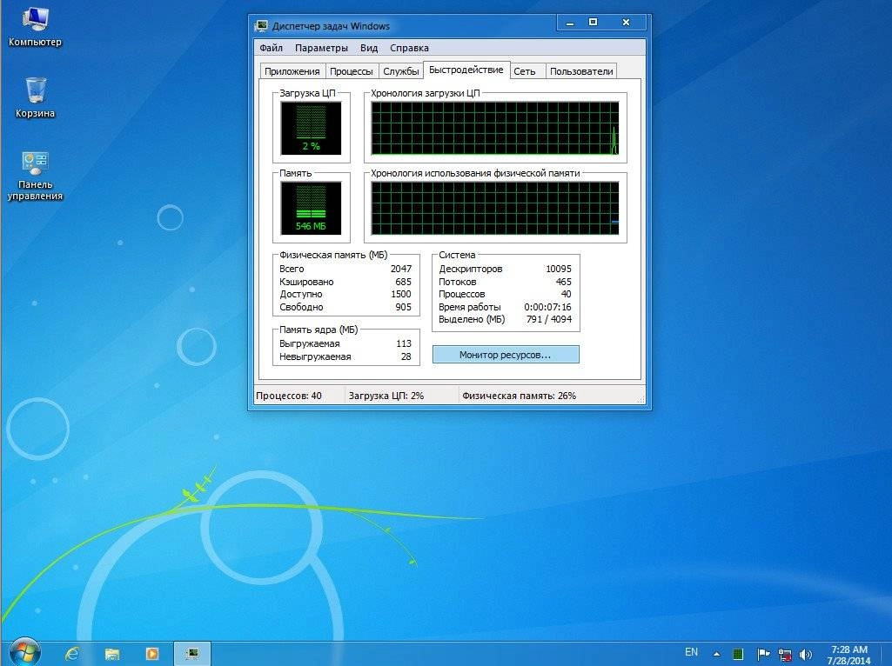Open the Вид menu
This screenshot has width=892, height=666.
click(369, 48)
